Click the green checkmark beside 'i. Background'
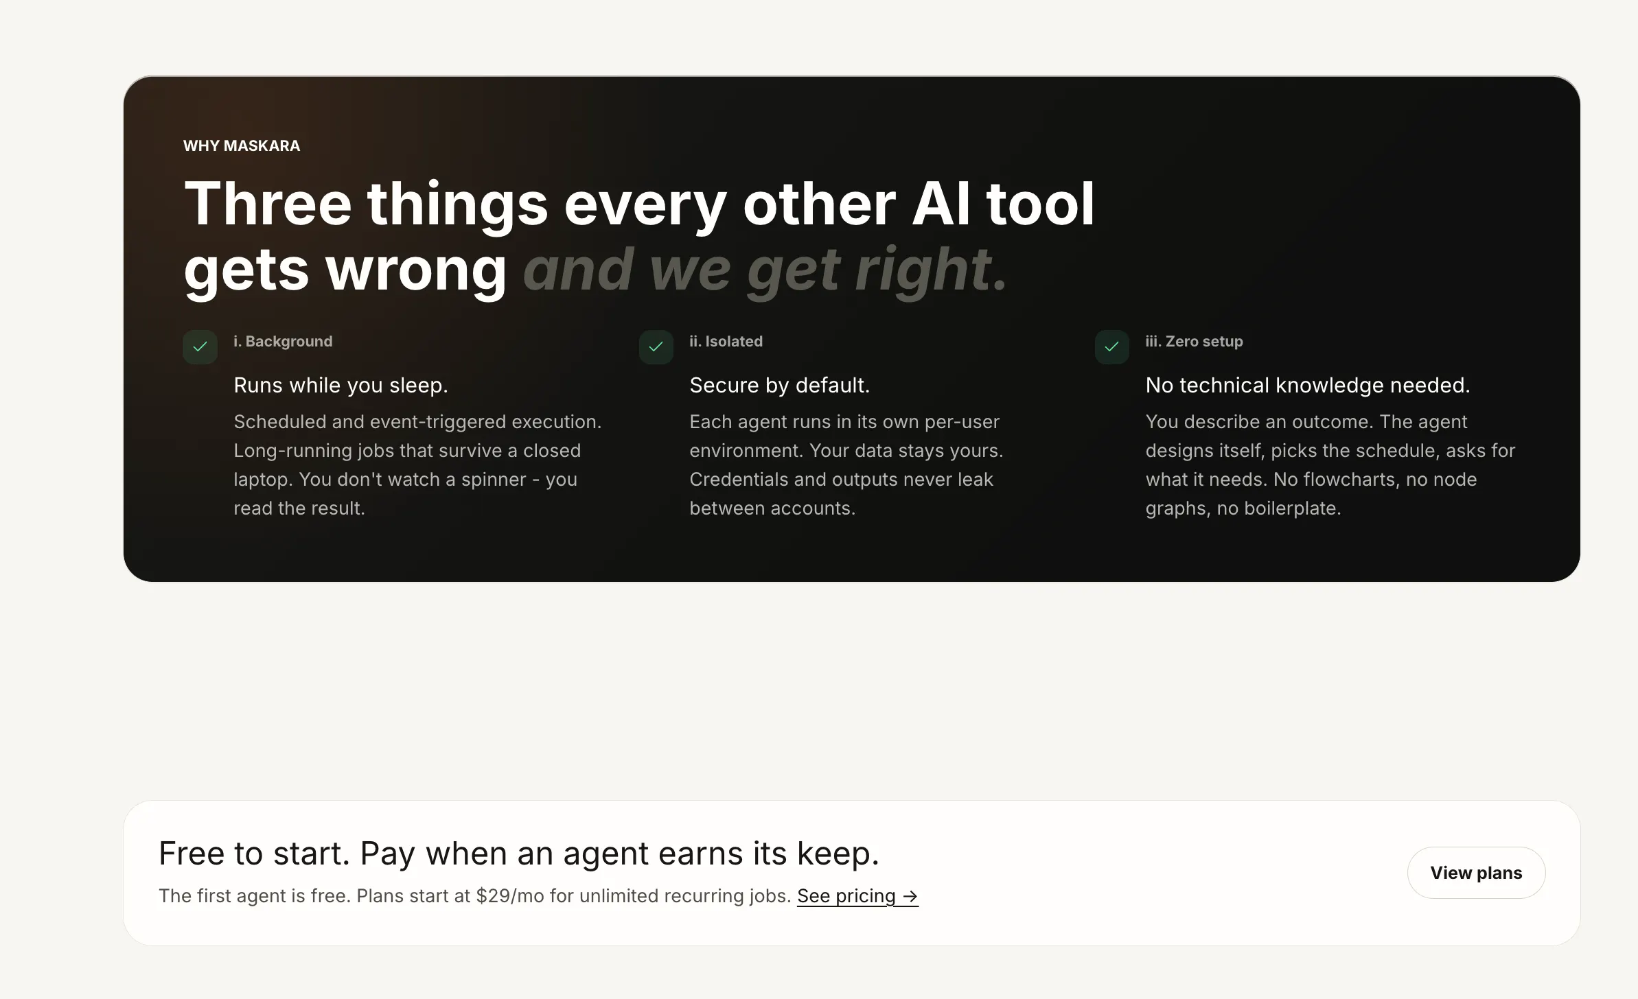Viewport: 1638px width, 999px height. [200, 346]
